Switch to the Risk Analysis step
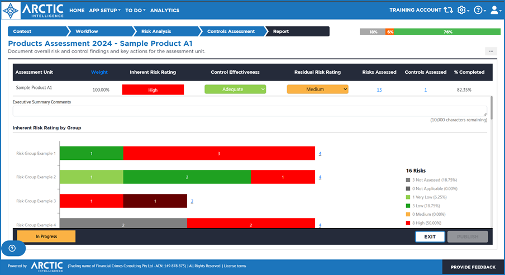 (166, 31)
